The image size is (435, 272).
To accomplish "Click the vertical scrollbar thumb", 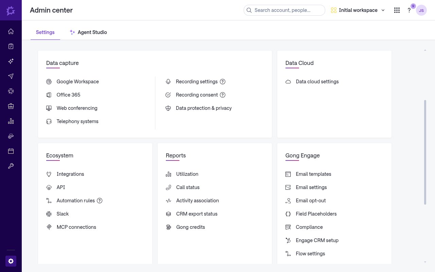I will click(425, 152).
